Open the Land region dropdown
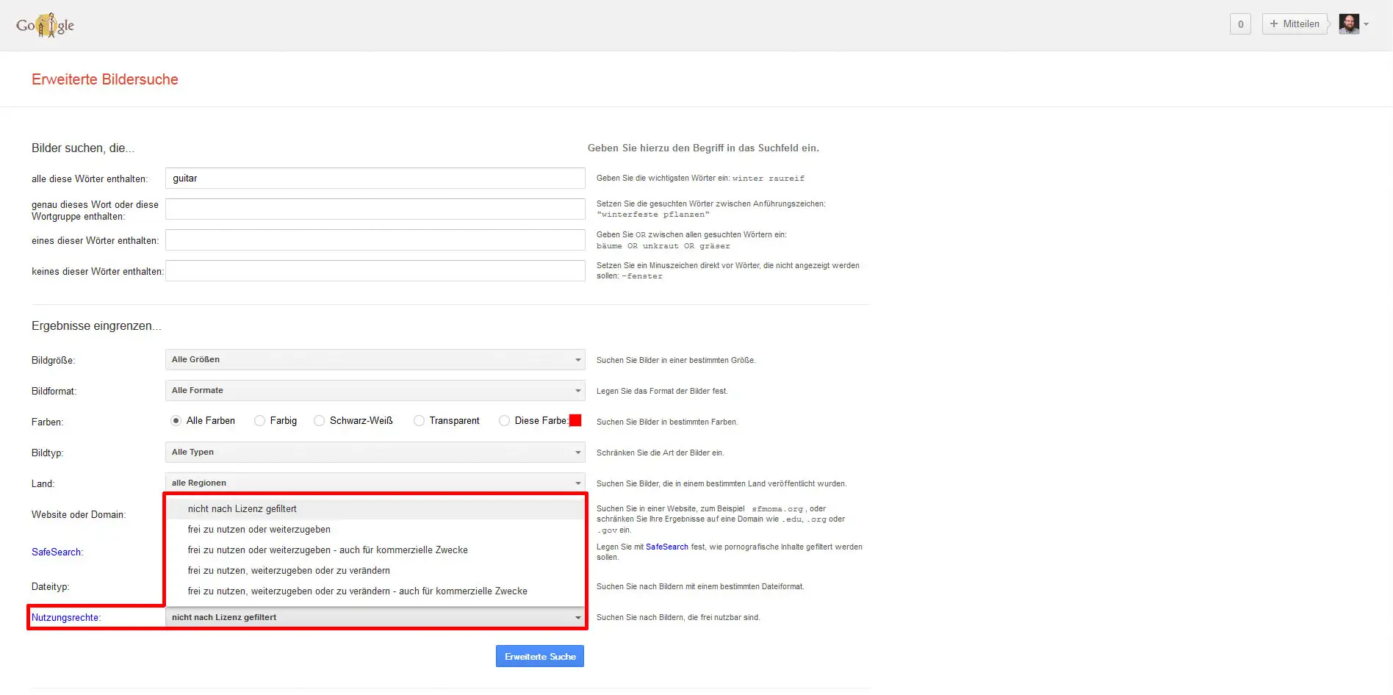 (x=375, y=483)
